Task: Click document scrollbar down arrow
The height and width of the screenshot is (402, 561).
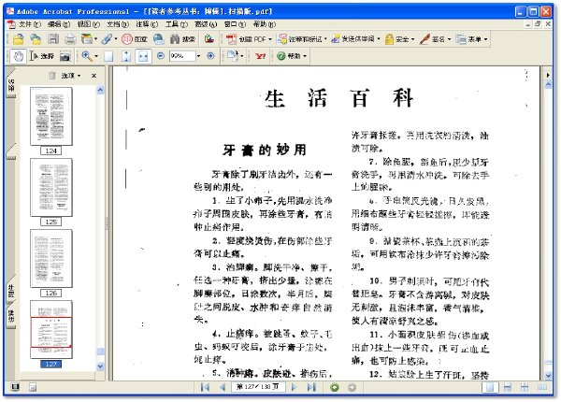Action: (x=548, y=376)
